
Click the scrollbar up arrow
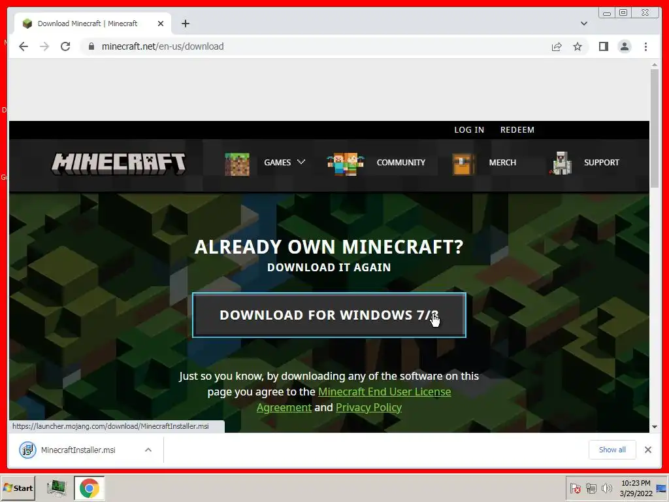[x=655, y=65]
